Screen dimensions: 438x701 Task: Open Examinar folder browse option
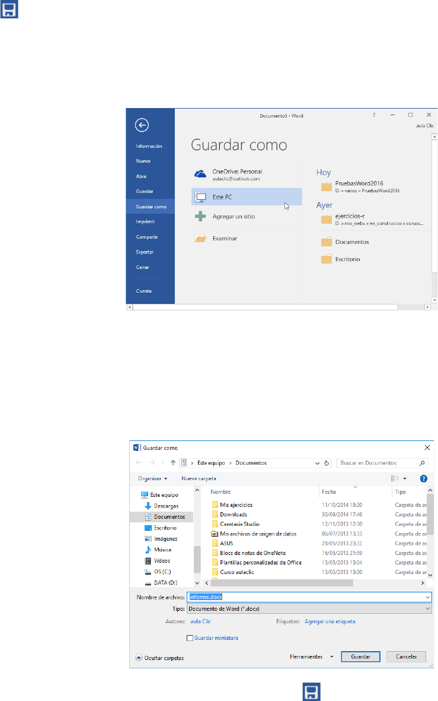(225, 238)
